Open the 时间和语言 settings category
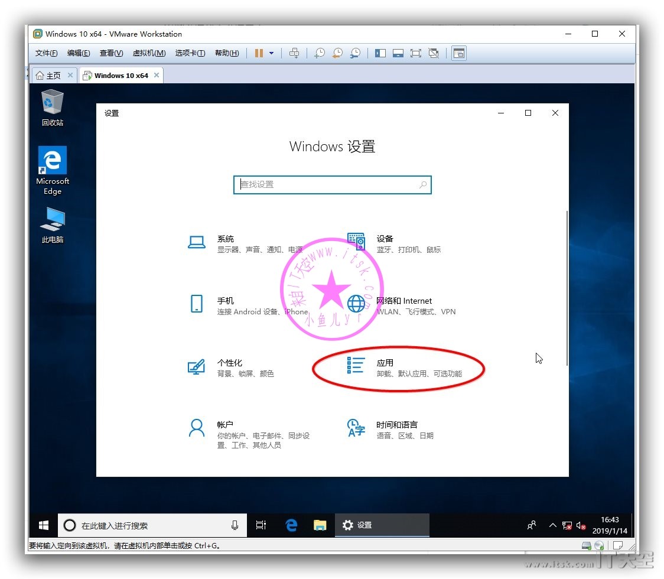 tap(389, 430)
